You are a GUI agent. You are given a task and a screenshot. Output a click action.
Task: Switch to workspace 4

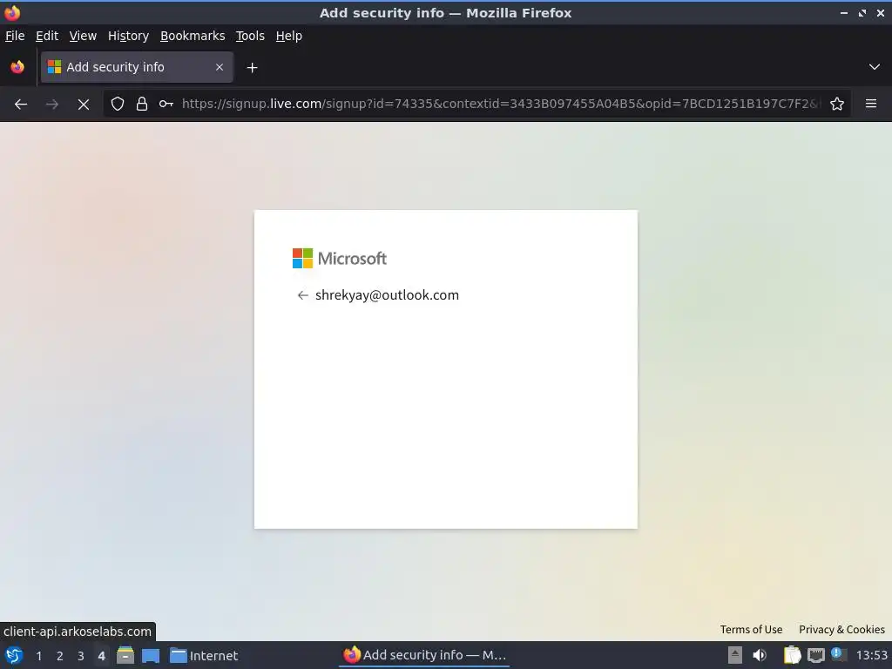pos(101,656)
